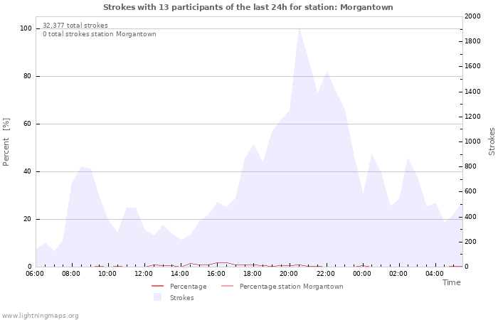Click the 06:00 time axis label
Screen dimensions: 498x320
pos(35,274)
